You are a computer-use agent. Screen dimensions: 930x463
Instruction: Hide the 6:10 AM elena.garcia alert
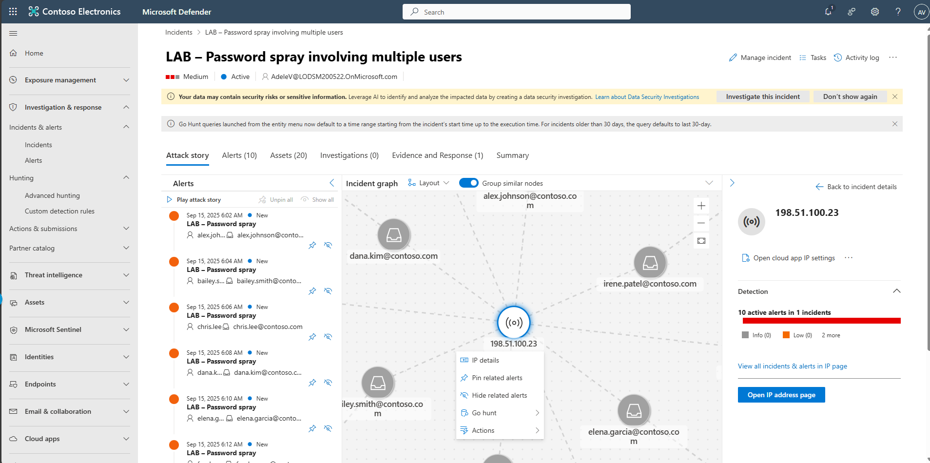(x=328, y=428)
